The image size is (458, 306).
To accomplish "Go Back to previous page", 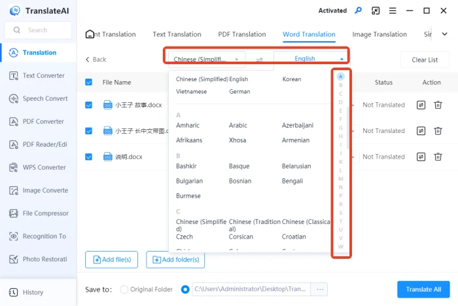I will point(96,60).
